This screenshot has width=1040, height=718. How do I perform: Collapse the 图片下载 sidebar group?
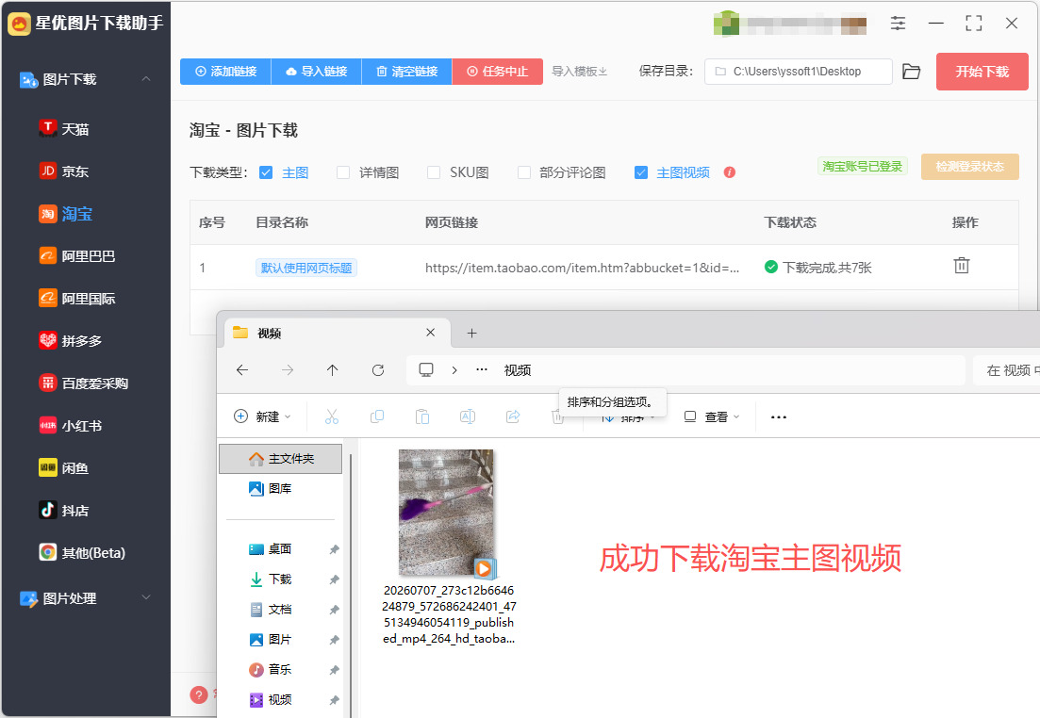click(x=146, y=79)
